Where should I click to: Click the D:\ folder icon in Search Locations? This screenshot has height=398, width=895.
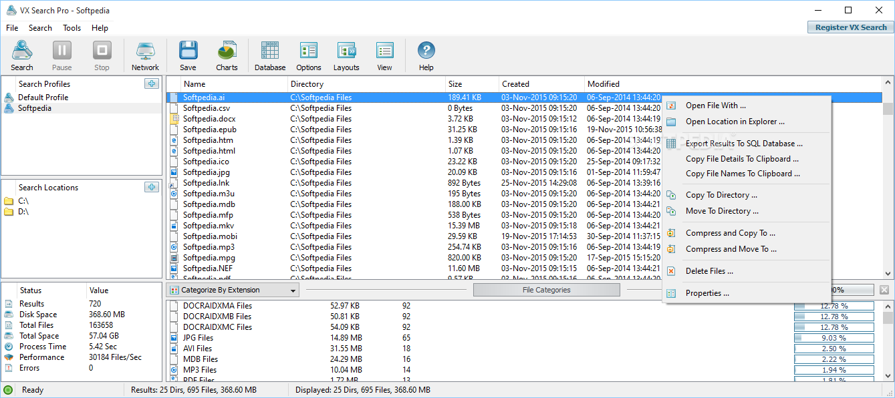9,212
